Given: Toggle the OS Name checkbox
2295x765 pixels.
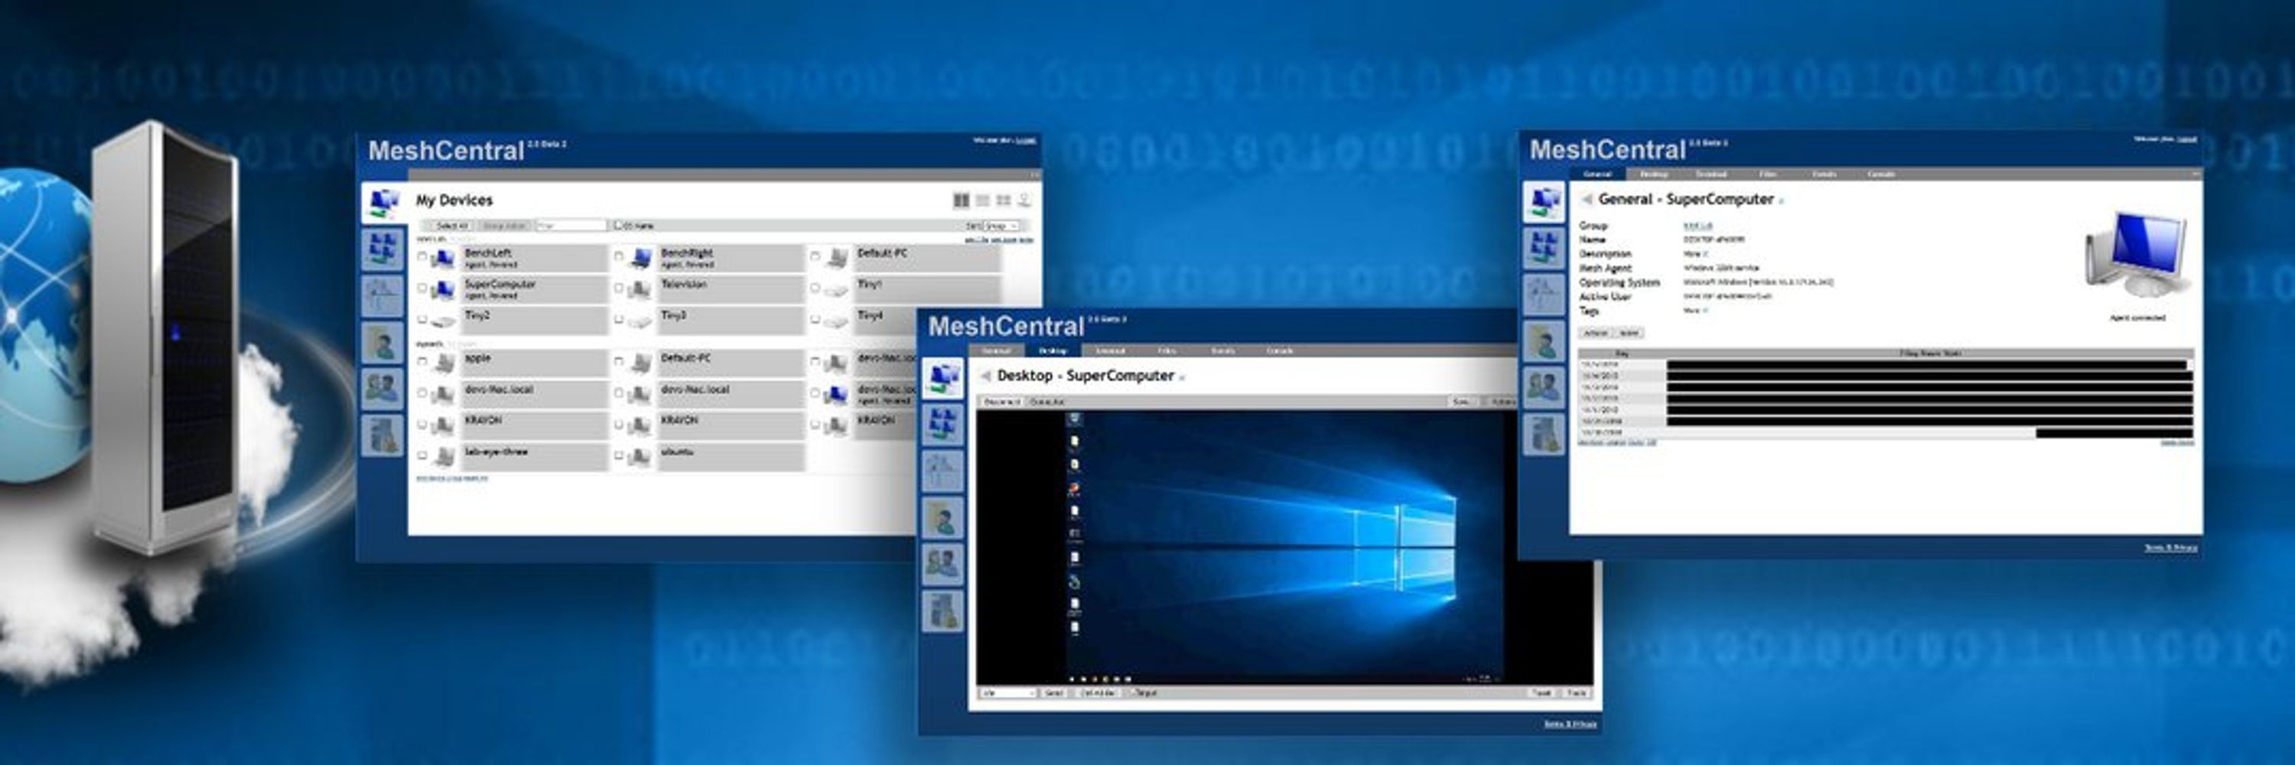Looking at the screenshot, I should click(617, 226).
